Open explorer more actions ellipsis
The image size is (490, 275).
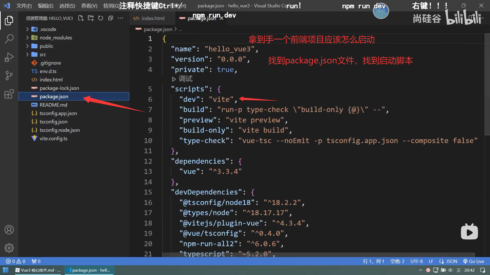coord(120,18)
